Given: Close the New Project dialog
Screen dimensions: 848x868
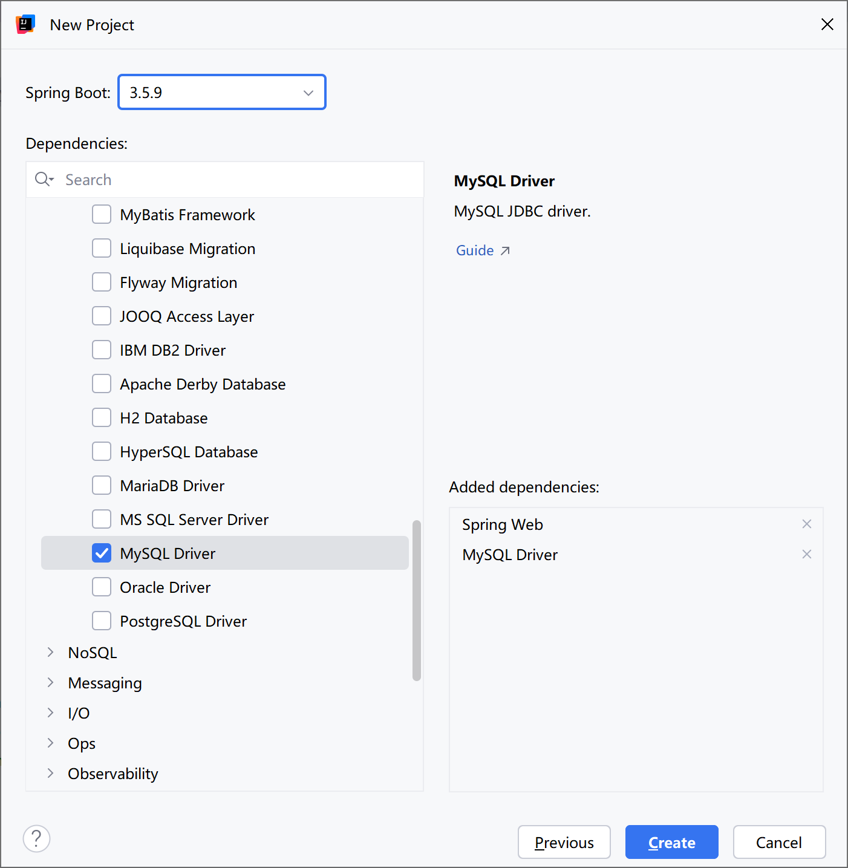Looking at the screenshot, I should coord(827,24).
